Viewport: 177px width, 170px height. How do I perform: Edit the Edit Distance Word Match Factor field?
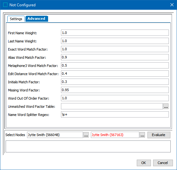click(115, 74)
